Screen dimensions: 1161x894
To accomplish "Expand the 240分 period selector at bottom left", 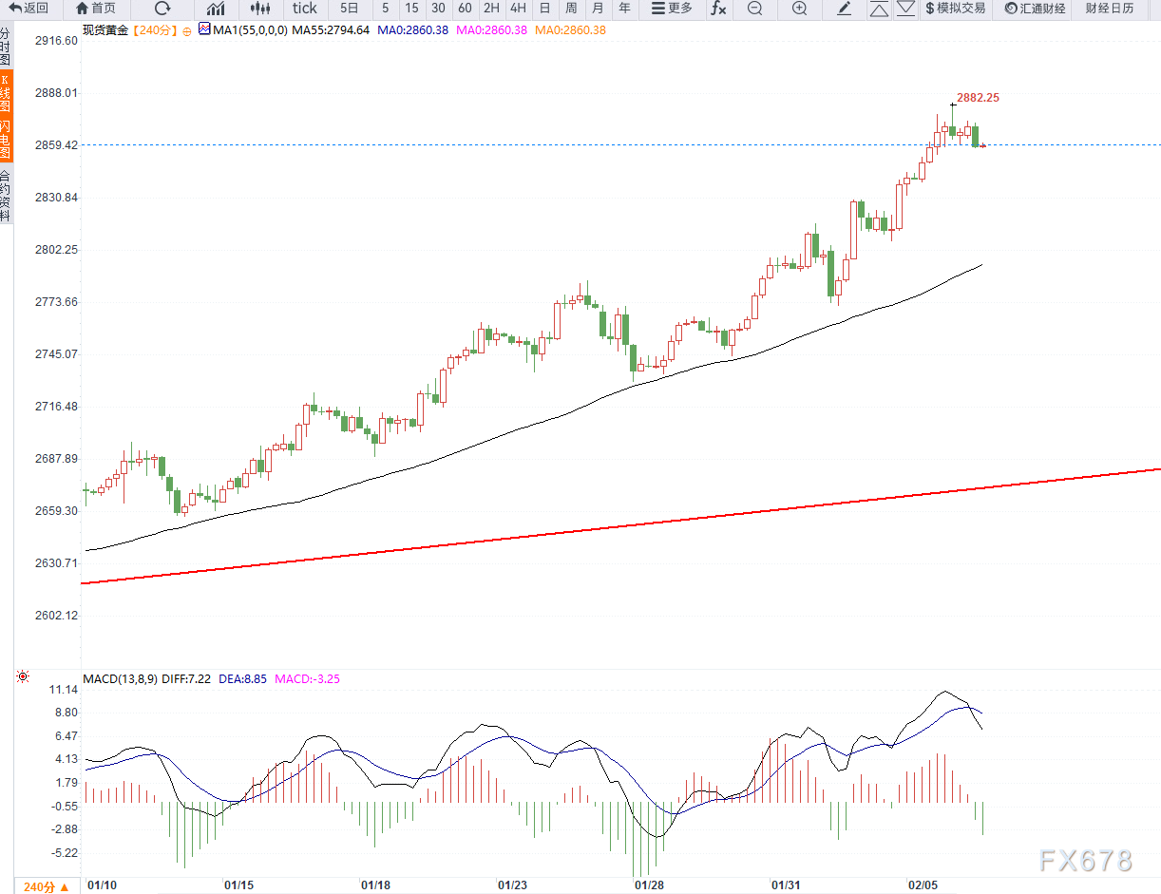I will [x=46, y=886].
